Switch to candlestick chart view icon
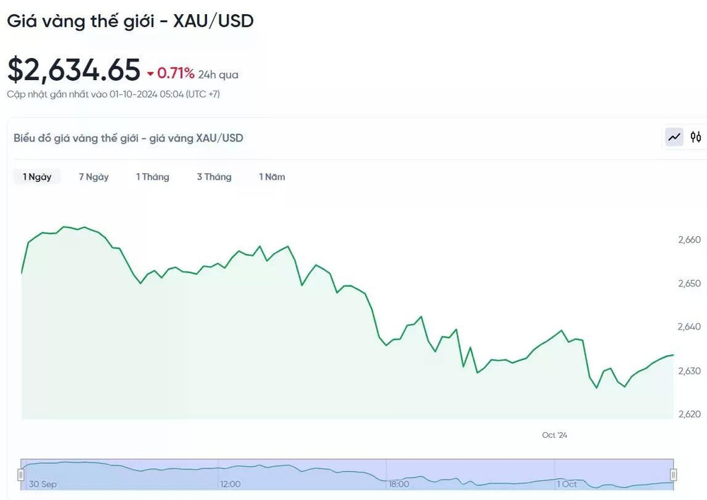 point(696,137)
